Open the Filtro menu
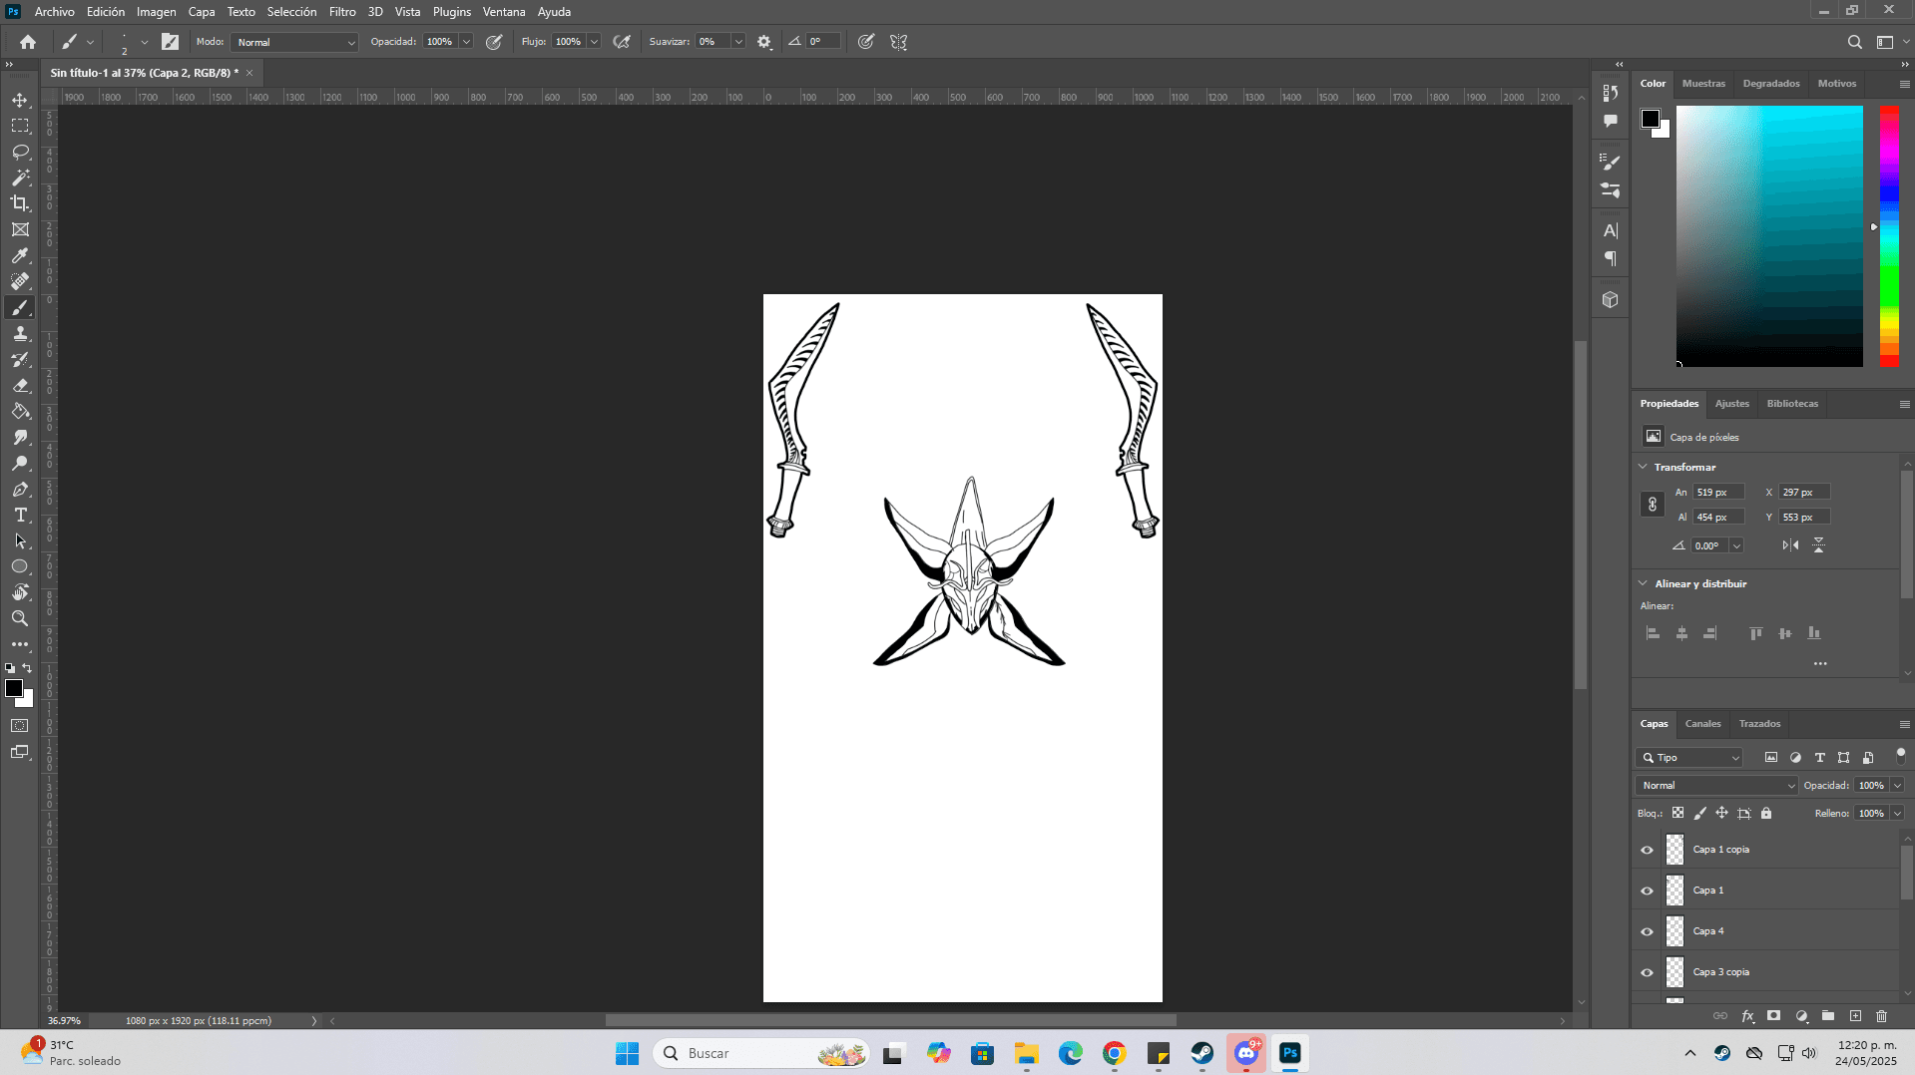The width and height of the screenshot is (1915, 1075). [x=342, y=12]
